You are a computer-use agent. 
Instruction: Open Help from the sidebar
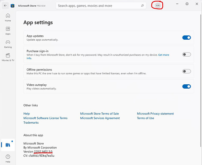[8, 159]
